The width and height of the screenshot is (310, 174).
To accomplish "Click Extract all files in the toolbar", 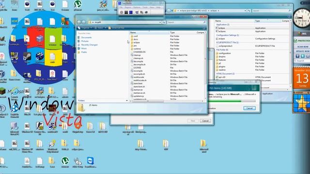I will [116, 28].
